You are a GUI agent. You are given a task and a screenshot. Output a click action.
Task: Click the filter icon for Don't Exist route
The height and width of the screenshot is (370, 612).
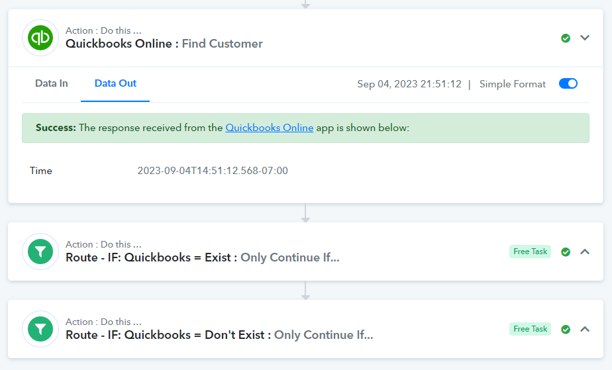pyautogui.click(x=40, y=329)
